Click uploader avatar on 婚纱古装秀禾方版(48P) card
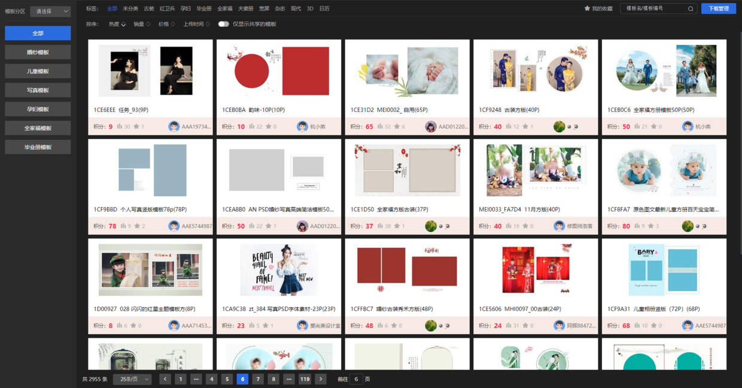The width and height of the screenshot is (742, 388). click(x=430, y=326)
